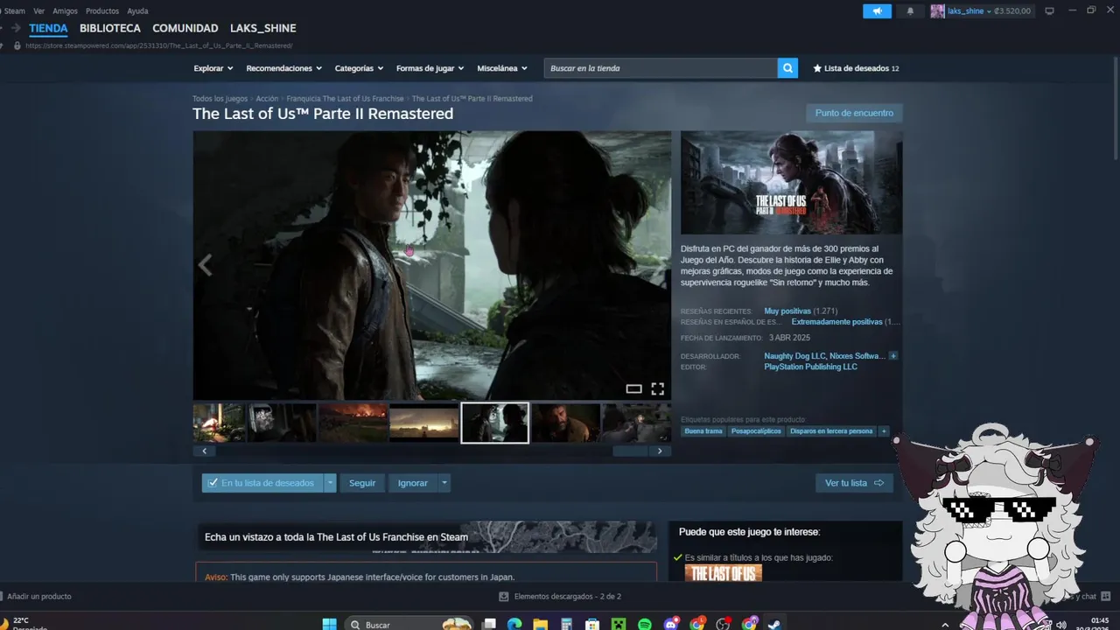Switch to Big Picture mode monitor icon
The height and width of the screenshot is (630, 1120).
tap(1049, 11)
